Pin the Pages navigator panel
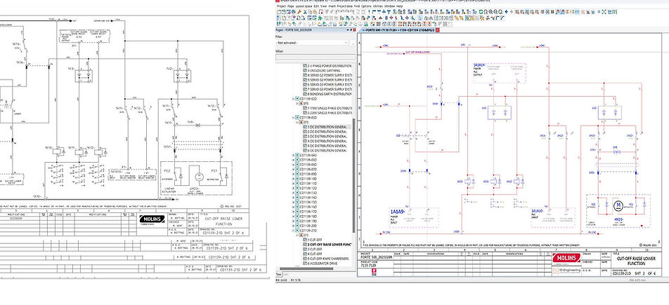This screenshot has width=669, height=305. [x=351, y=30]
